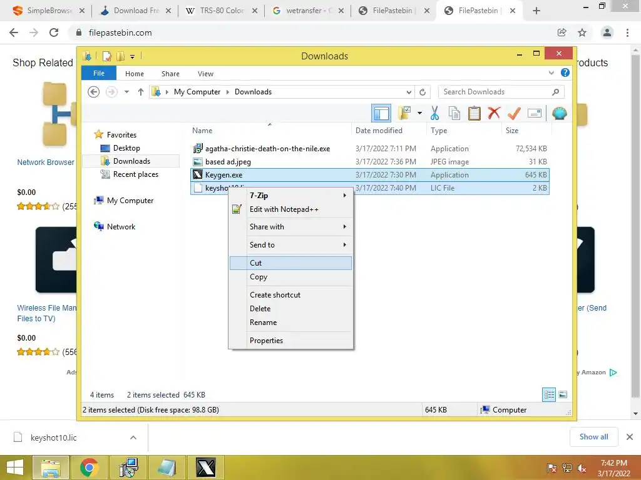This screenshot has width=641, height=480.
Task: Click the Cut scissors icon in toolbar
Action: click(x=434, y=113)
